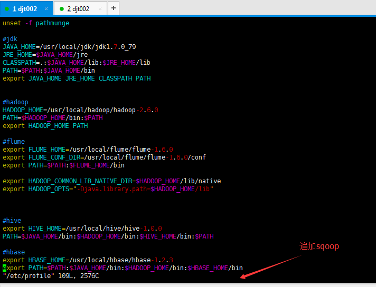Image resolution: width=376 pixels, height=287 pixels.
Task: Click the 'unset -f pathmunge' line
Action: click(36, 23)
